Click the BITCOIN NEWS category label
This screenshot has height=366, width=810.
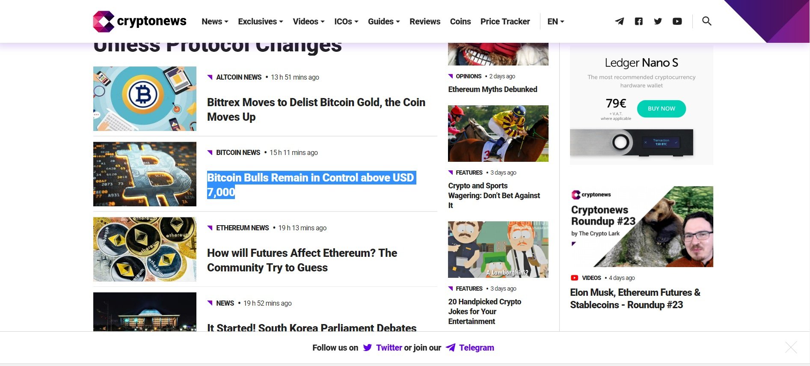click(x=238, y=152)
